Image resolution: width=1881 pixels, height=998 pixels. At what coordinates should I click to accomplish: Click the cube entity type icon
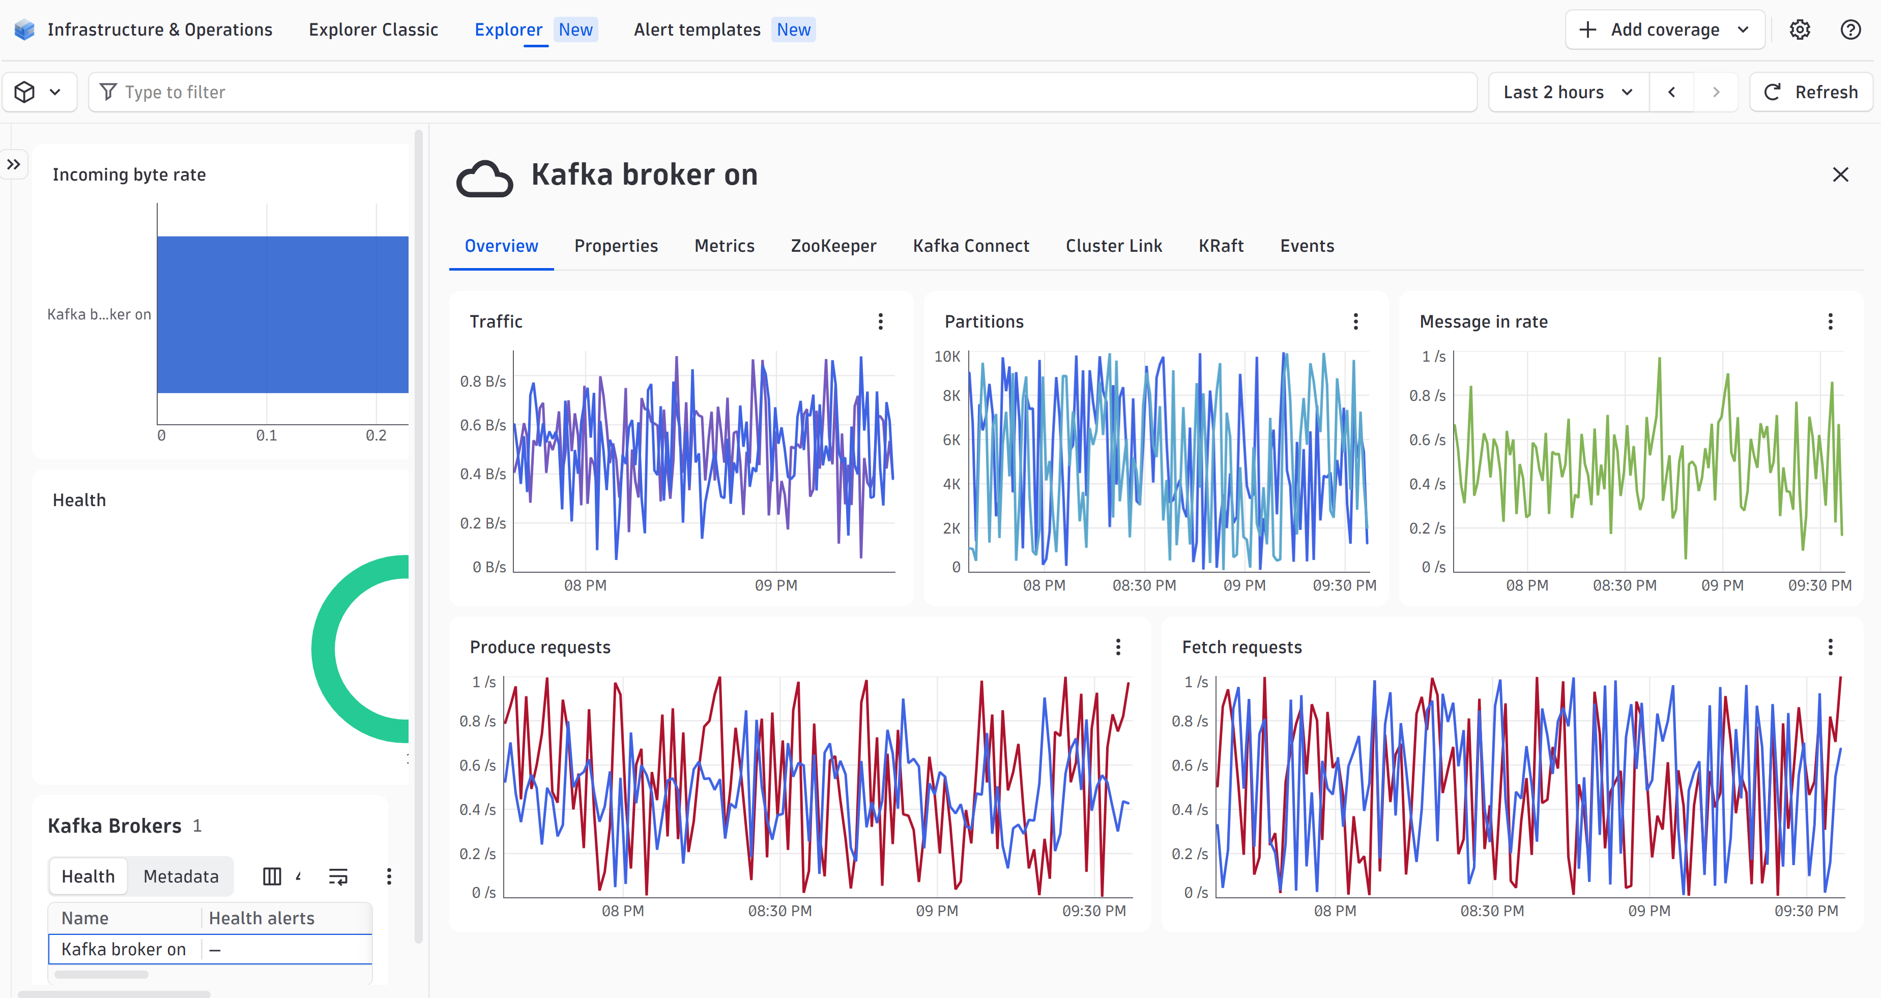pos(25,92)
